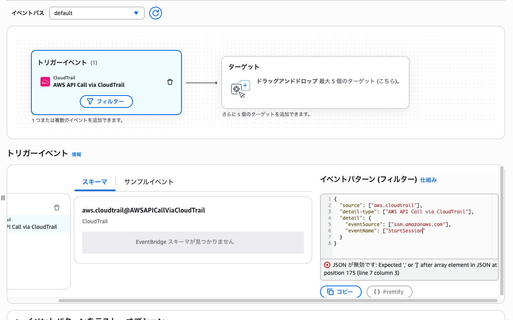Select the pink CloudTrail service icon
Image resolution: width=513 pixels, height=320 pixels.
(x=45, y=80)
